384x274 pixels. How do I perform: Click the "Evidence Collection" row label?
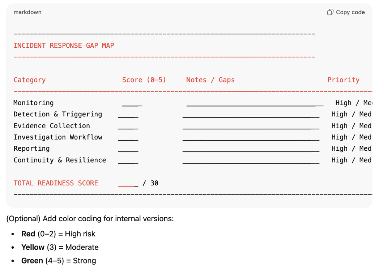(52, 126)
